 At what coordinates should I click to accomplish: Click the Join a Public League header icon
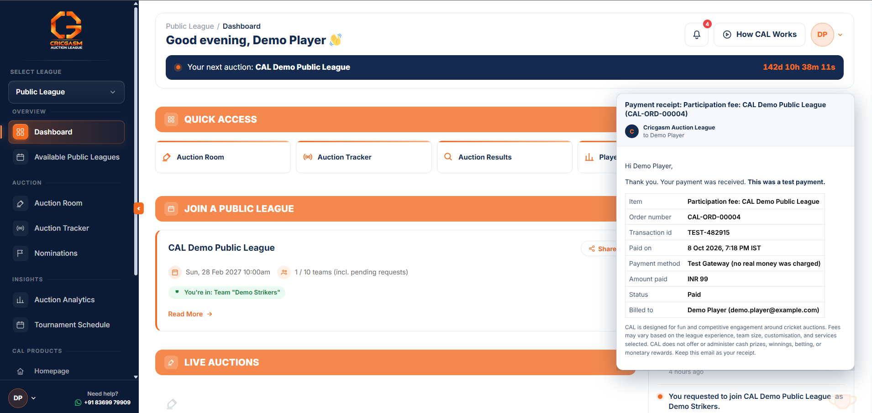[171, 209]
